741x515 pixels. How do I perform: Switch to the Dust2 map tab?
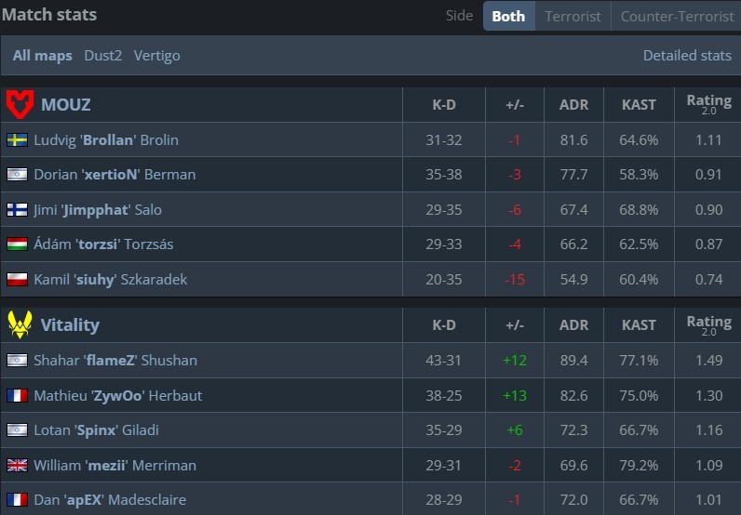point(103,56)
